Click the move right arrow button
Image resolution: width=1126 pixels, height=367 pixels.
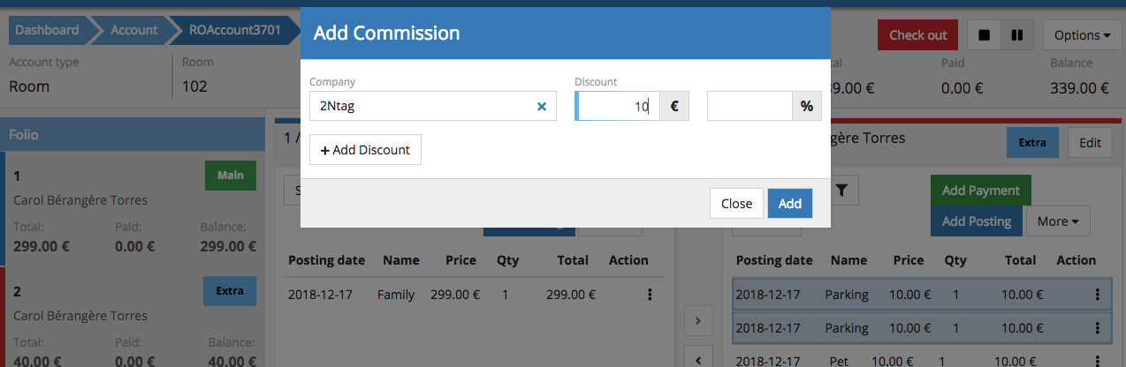click(698, 321)
